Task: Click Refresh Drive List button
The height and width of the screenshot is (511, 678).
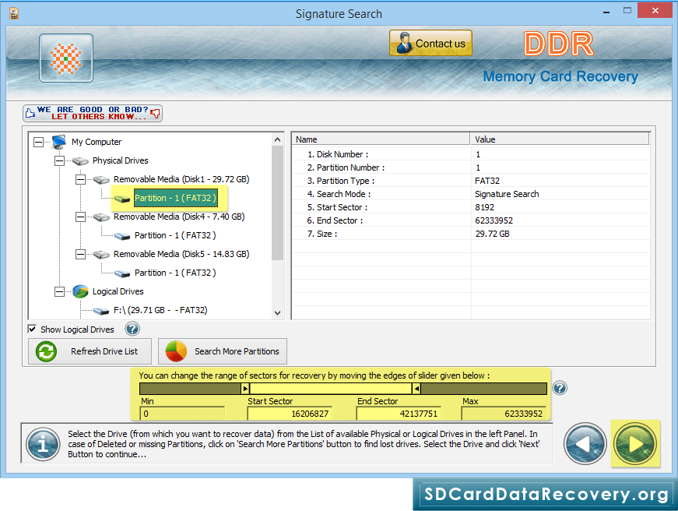Action: point(90,351)
